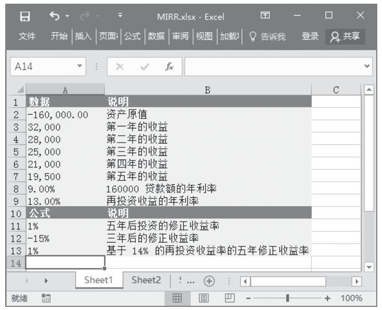Click the new sheet plus icon
The image size is (382, 310).
tap(209, 281)
